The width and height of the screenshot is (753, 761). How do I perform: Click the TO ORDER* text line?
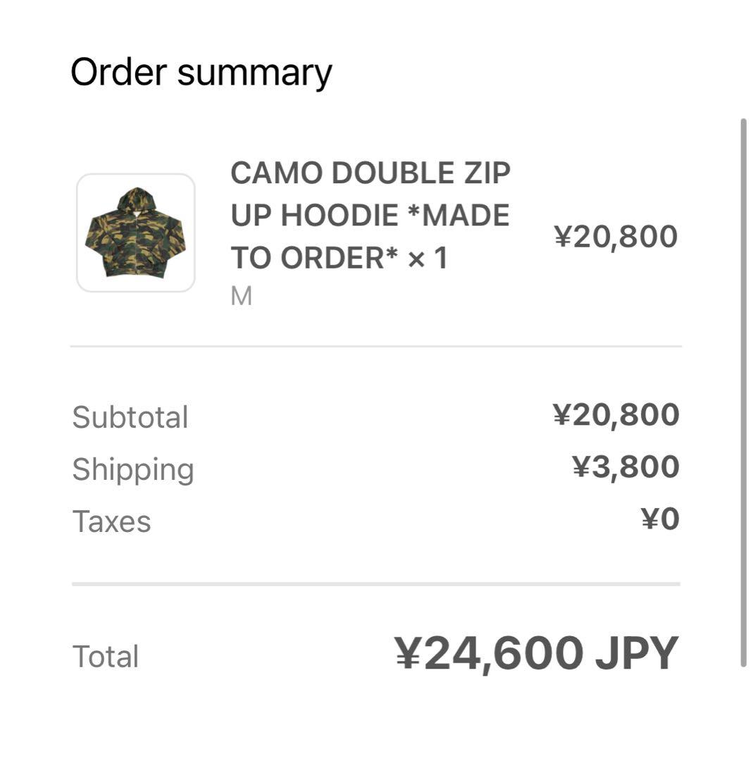[314, 259]
